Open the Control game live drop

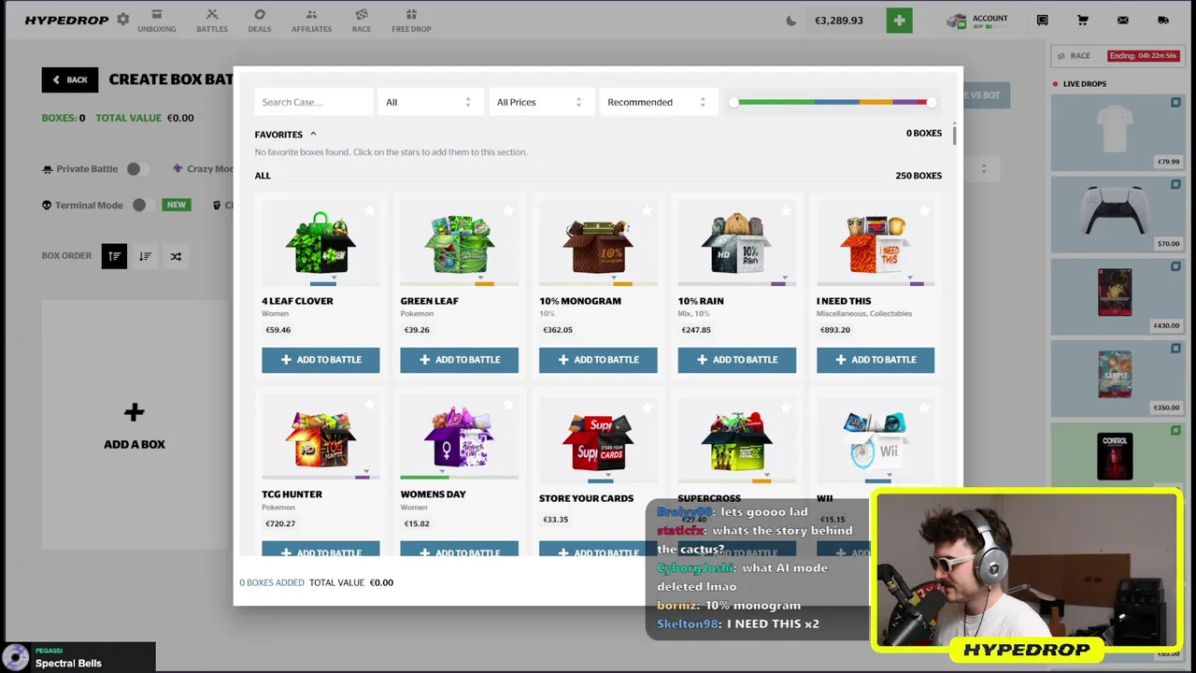pos(1118,455)
